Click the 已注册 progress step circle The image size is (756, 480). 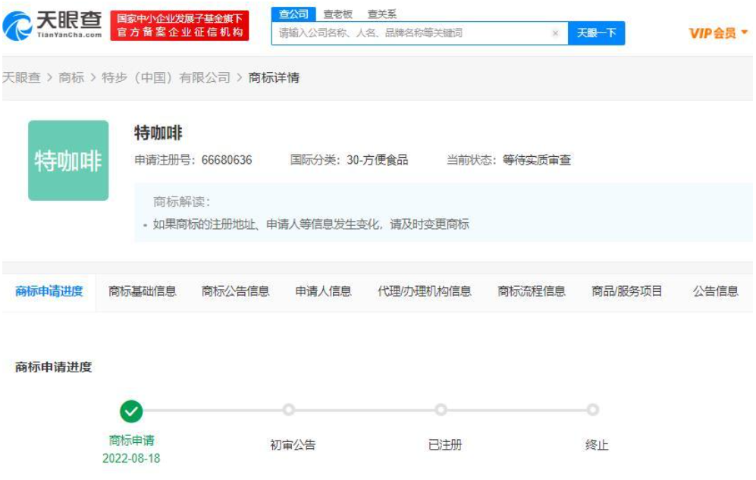[x=441, y=410]
